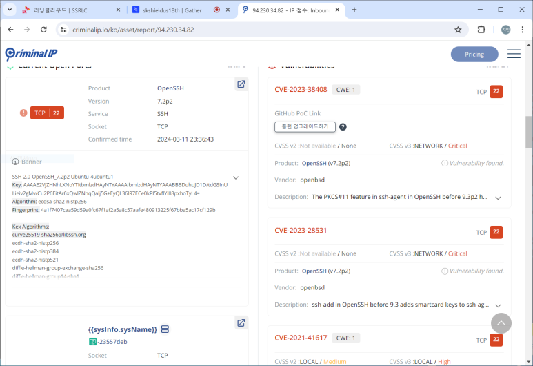This screenshot has width=533, height=366.
Task: Open CVE-2023-38408 vulnerability link
Action: click(x=301, y=90)
